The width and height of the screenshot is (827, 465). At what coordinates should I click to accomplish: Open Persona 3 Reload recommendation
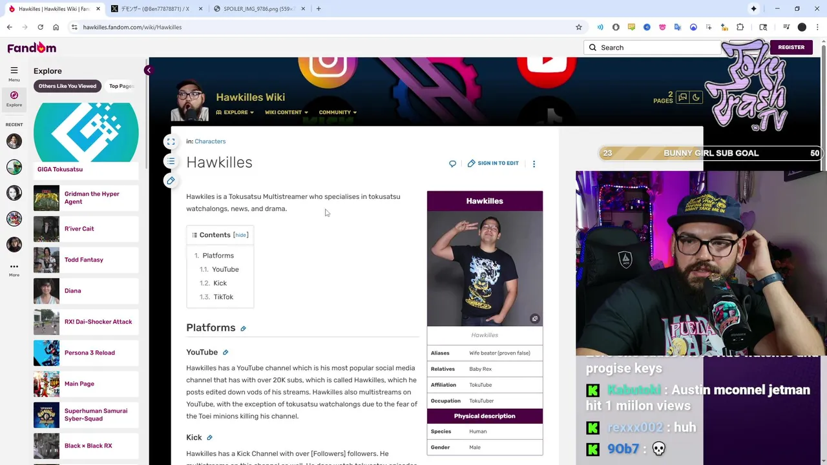tap(86, 353)
